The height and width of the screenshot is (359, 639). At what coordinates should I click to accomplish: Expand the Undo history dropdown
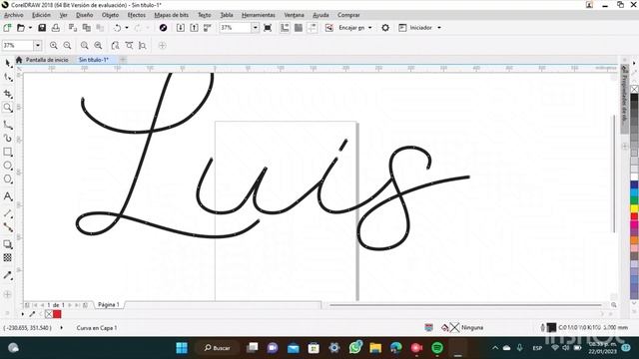pos(127,28)
